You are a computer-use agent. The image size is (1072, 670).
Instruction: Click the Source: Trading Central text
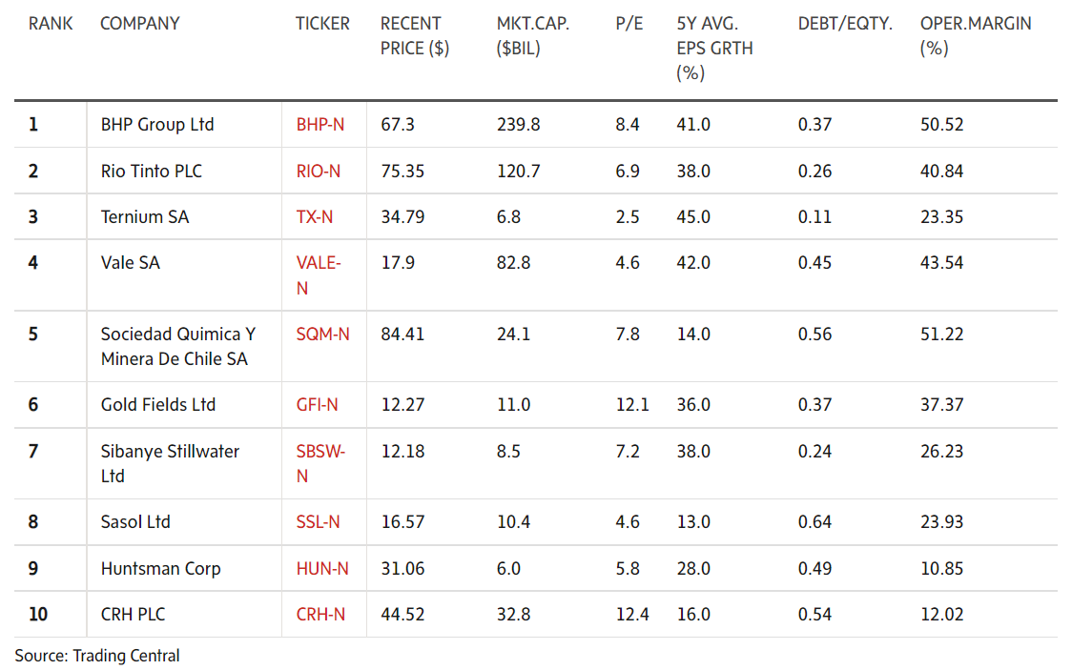97,656
